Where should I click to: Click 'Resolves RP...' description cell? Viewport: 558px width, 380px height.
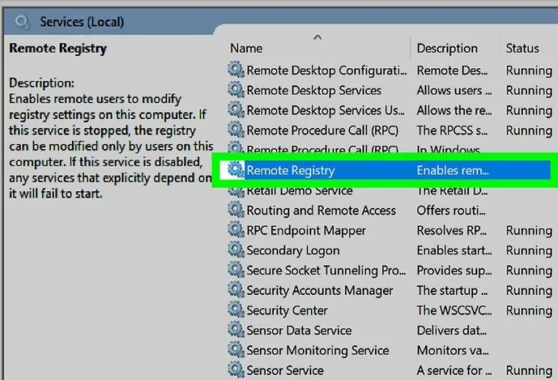coord(452,230)
